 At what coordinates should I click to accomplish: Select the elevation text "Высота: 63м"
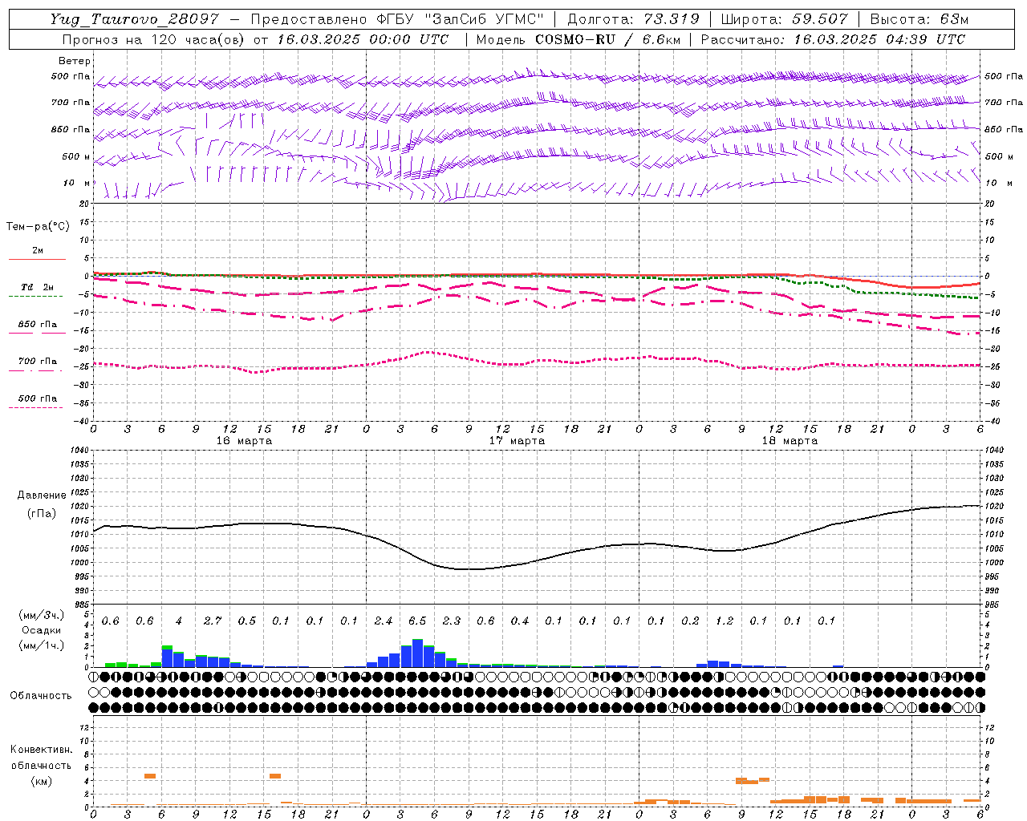pos(919,19)
